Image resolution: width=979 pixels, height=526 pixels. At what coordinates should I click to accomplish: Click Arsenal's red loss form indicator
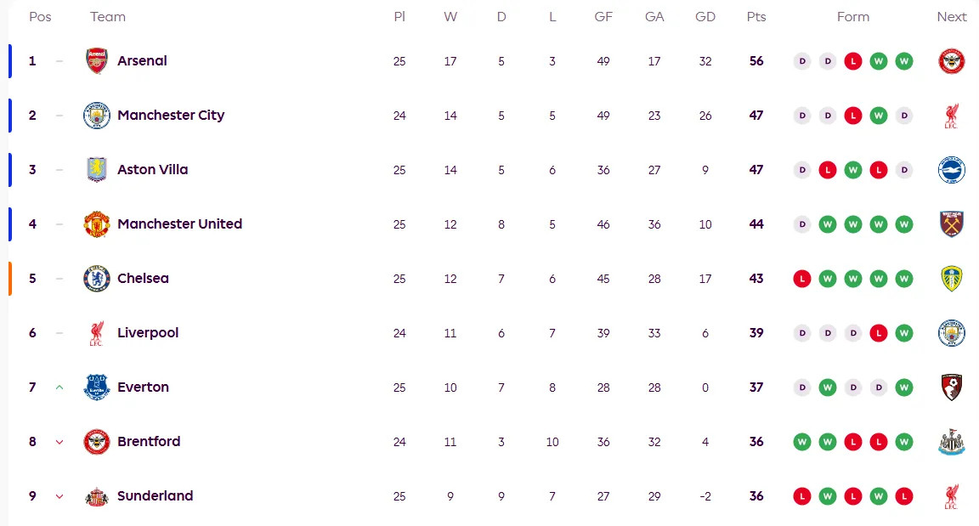coord(852,61)
